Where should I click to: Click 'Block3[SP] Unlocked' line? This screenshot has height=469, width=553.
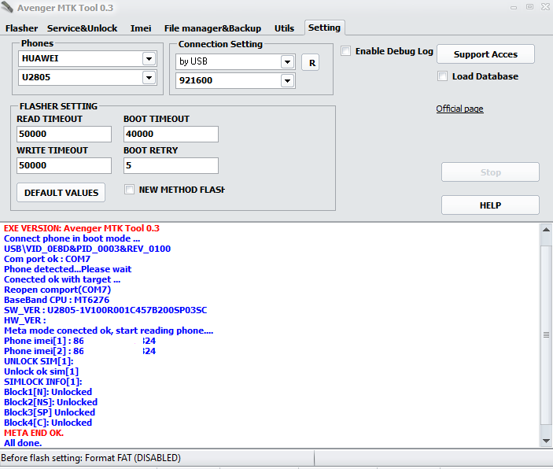point(50,412)
